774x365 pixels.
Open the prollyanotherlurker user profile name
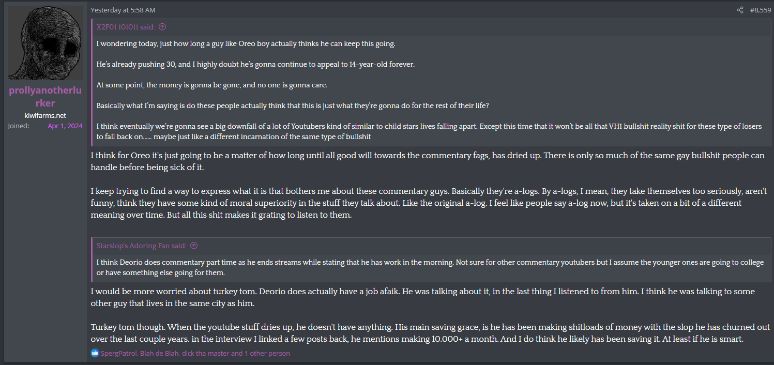pos(45,97)
